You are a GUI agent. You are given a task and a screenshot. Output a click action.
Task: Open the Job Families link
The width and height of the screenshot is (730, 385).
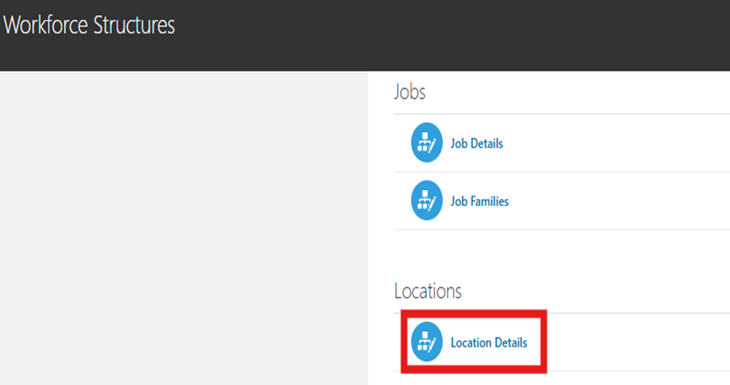[479, 201]
